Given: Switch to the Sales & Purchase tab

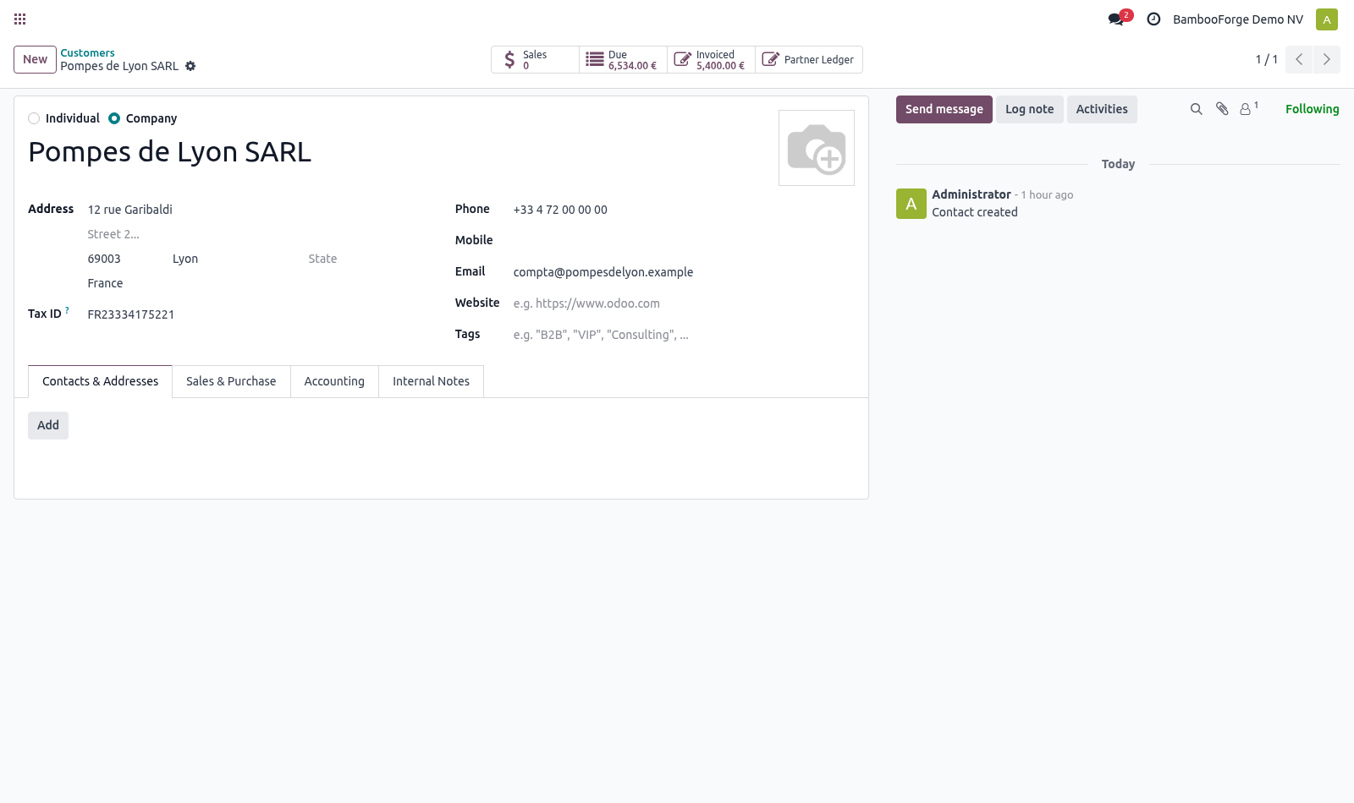Looking at the screenshot, I should tap(231, 381).
